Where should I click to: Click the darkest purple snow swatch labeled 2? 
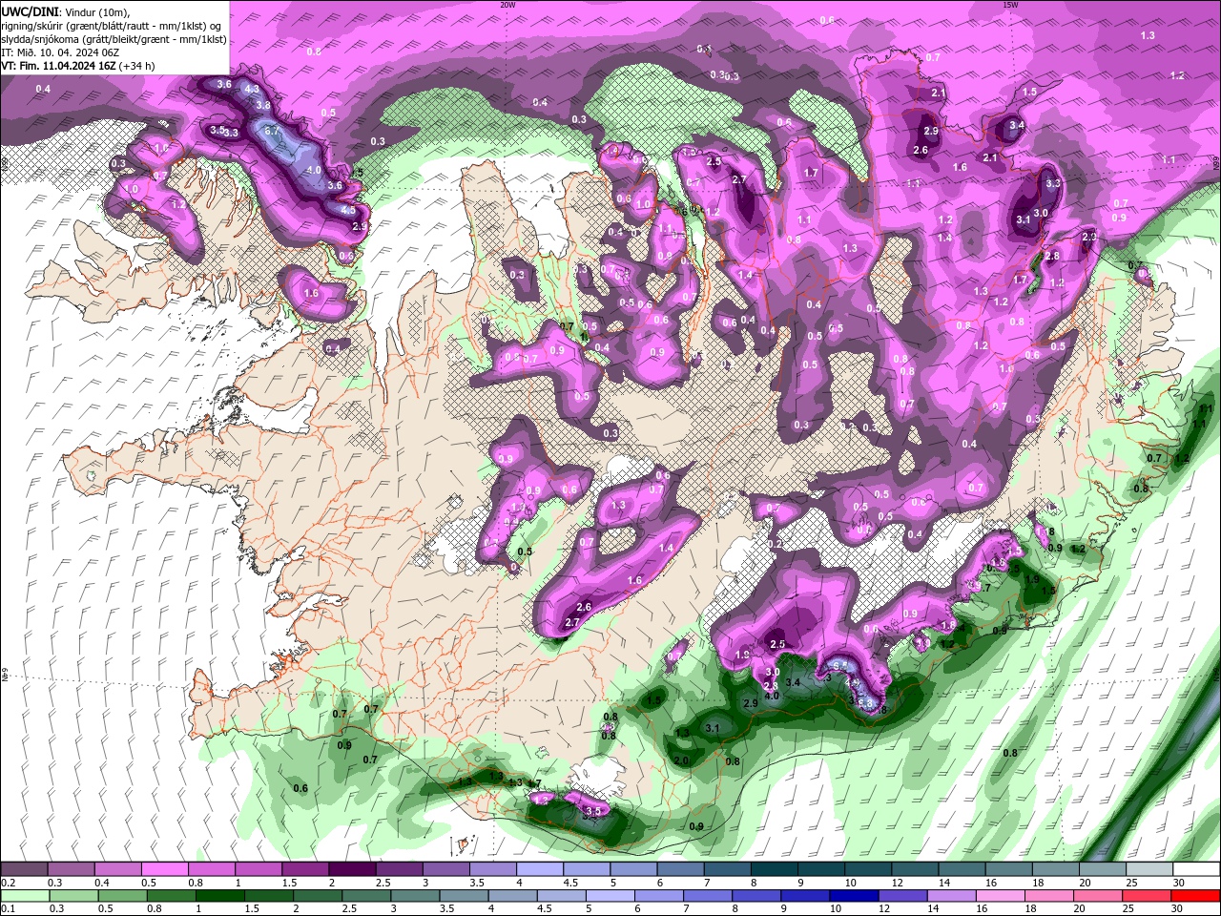pyautogui.click(x=352, y=869)
